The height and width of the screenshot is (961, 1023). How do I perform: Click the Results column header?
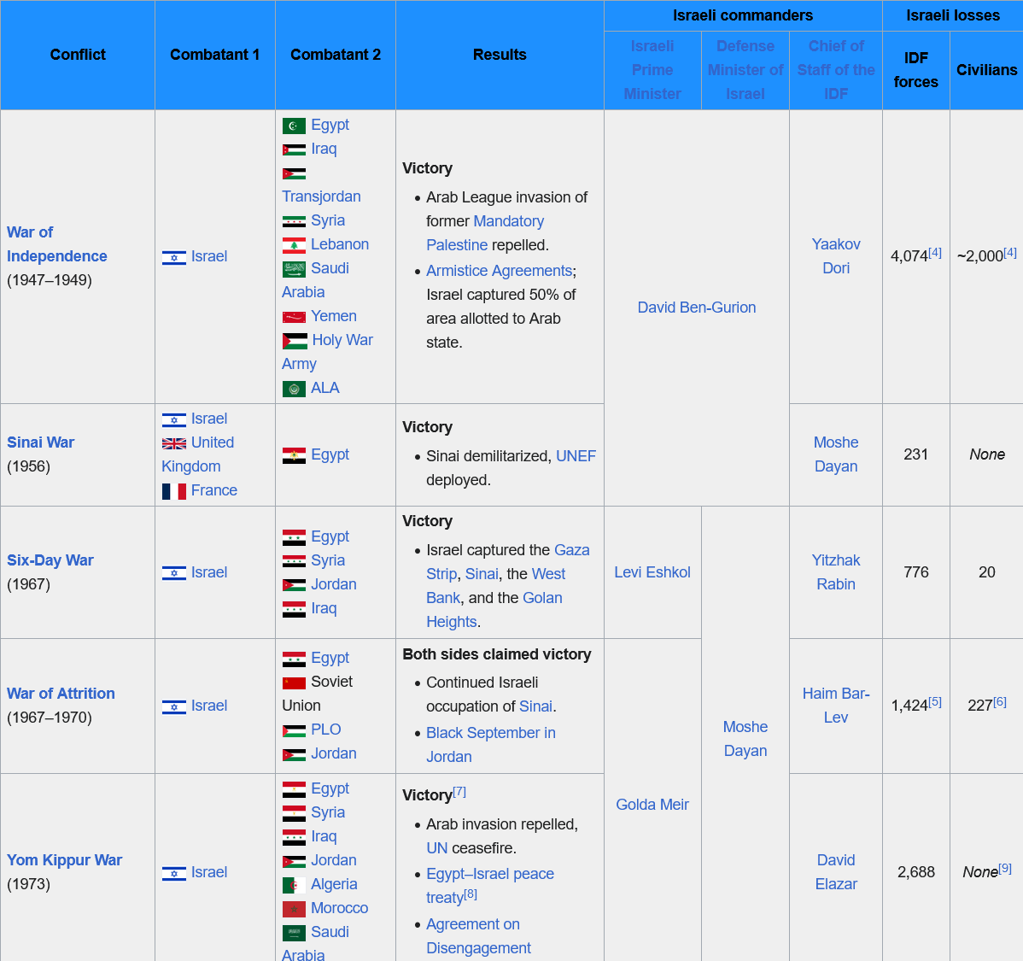(500, 55)
